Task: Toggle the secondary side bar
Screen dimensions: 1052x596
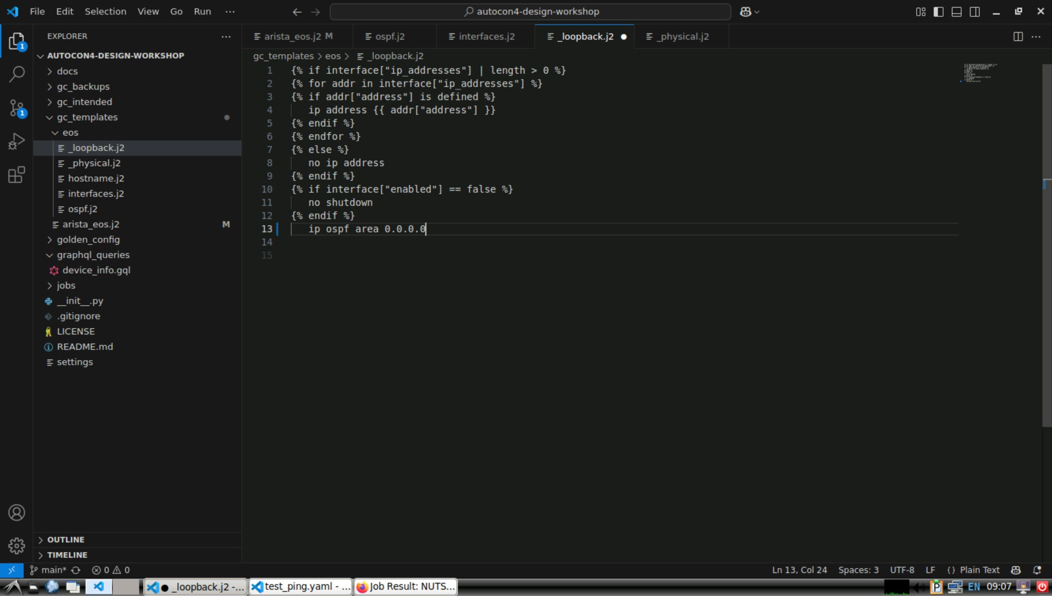Action: (x=975, y=12)
